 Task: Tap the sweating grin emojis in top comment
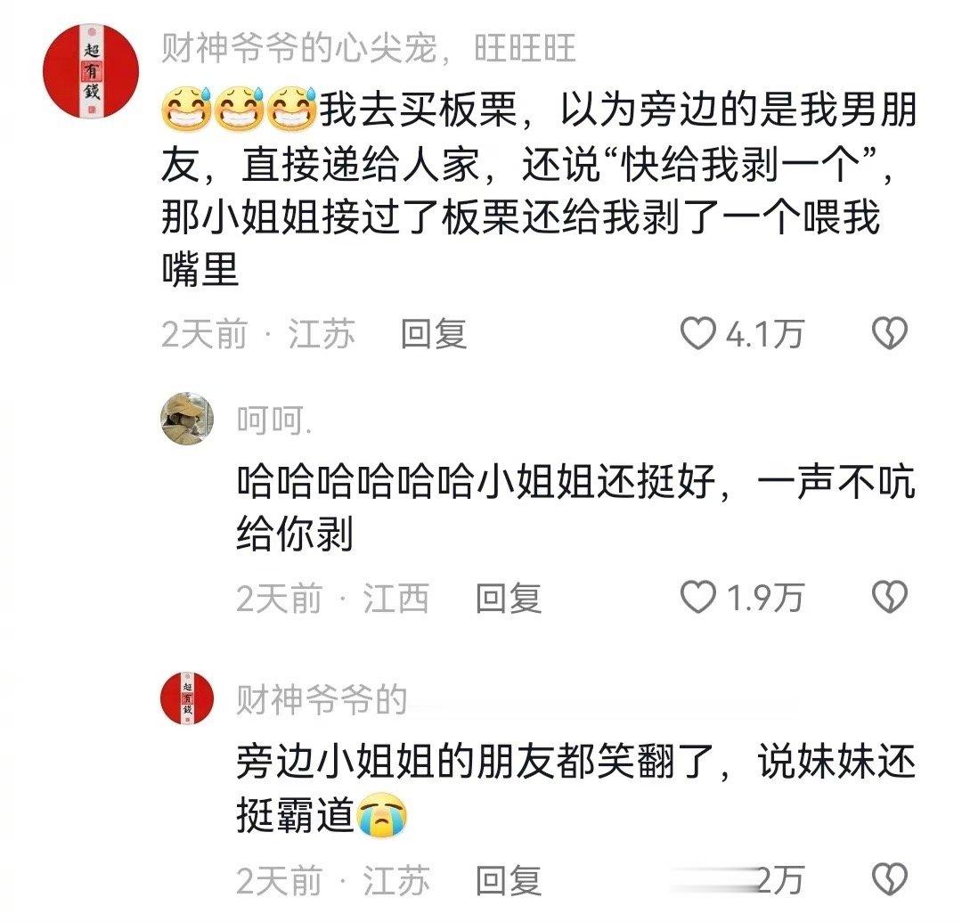(x=240, y=110)
